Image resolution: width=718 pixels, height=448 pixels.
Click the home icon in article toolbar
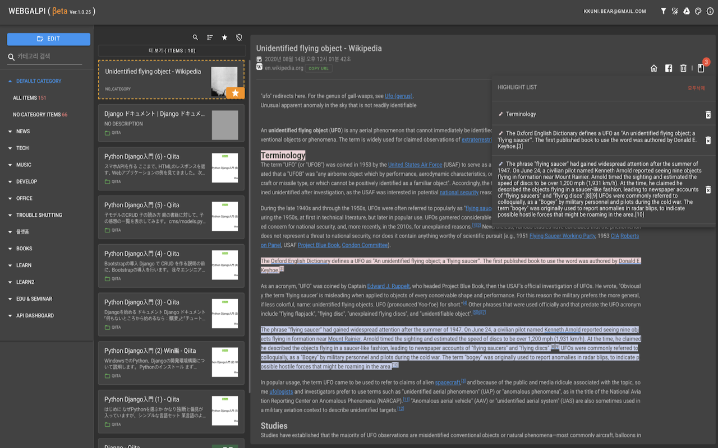click(654, 68)
